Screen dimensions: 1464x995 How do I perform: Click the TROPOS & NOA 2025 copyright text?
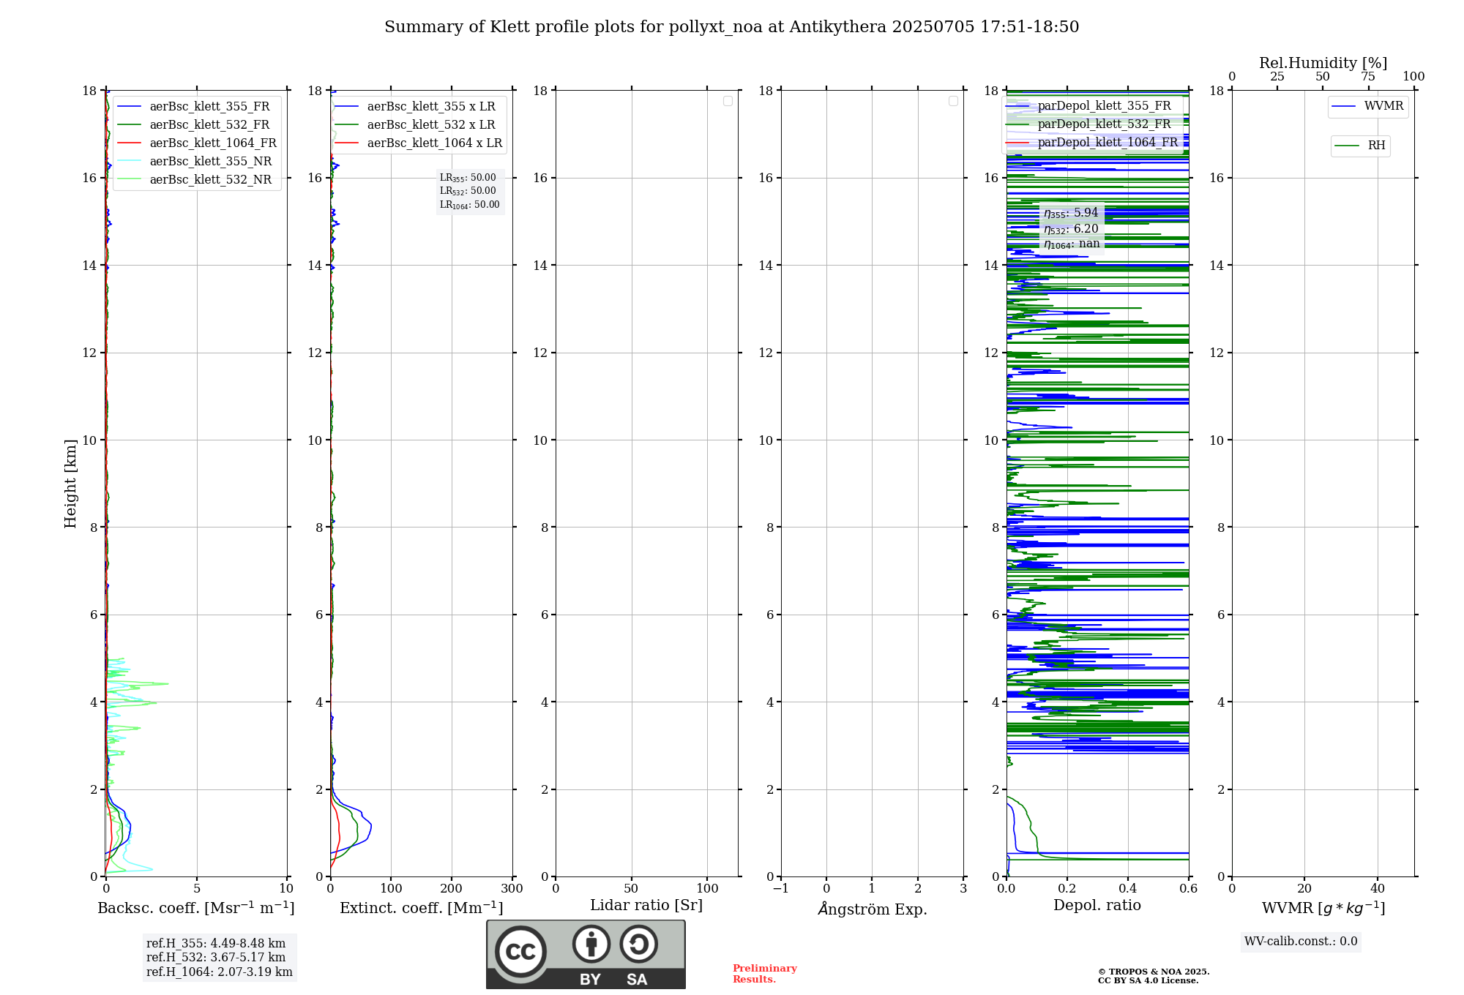(x=1153, y=972)
